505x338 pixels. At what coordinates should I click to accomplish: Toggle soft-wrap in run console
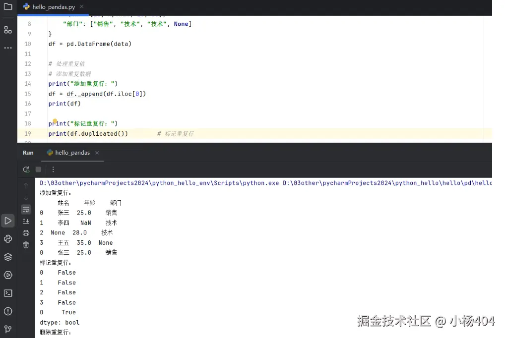26,210
